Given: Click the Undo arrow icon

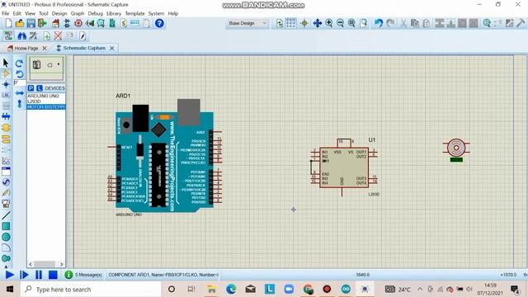Looking at the screenshot, I should tap(379, 23).
